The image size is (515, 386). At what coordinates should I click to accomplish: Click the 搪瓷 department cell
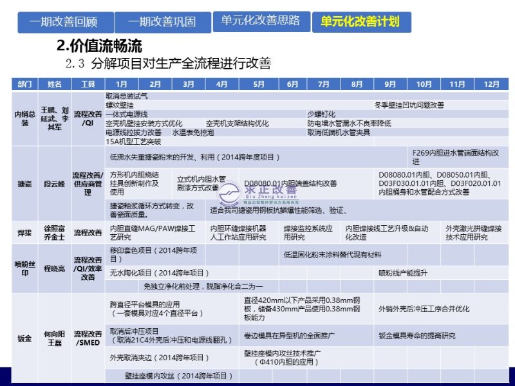click(x=24, y=183)
